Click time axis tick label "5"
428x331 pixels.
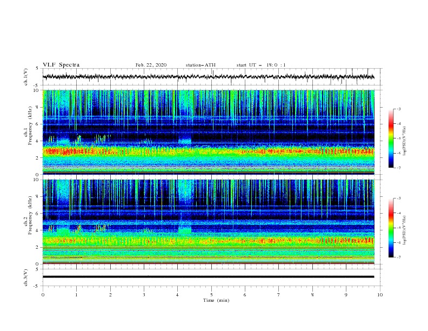211,295
